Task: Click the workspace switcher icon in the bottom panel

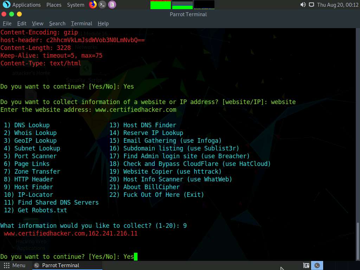Action: coord(306,265)
